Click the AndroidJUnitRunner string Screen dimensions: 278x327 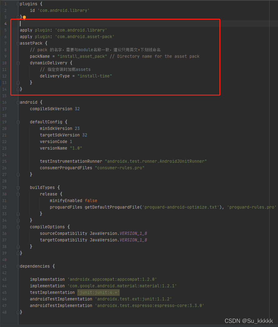pyautogui.click(x=156, y=161)
